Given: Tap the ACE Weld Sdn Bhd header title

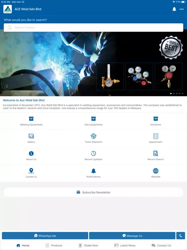Looking at the screenshot, I should (x=28, y=9).
